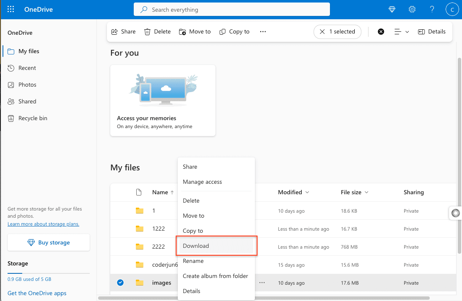Open Modified column sort dropdown
This screenshot has height=301, width=462.
(293, 192)
